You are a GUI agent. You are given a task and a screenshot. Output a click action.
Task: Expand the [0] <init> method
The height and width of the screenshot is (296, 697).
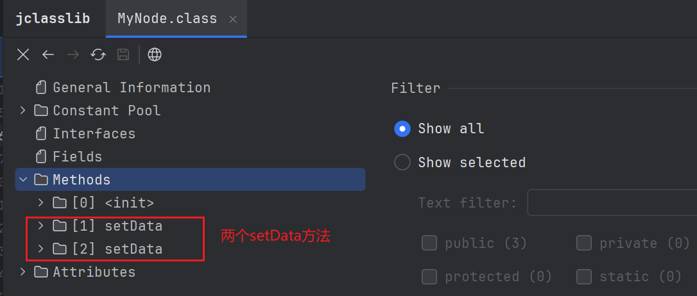click(x=41, y=202)
